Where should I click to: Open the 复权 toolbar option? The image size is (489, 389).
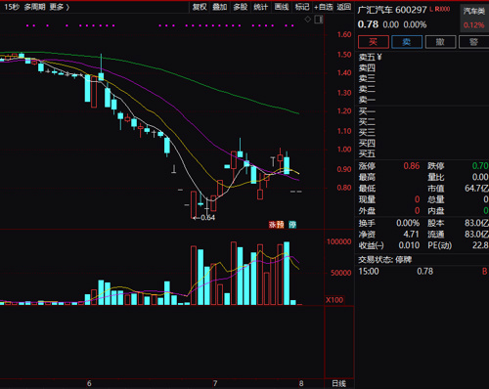tap(200, 7)
